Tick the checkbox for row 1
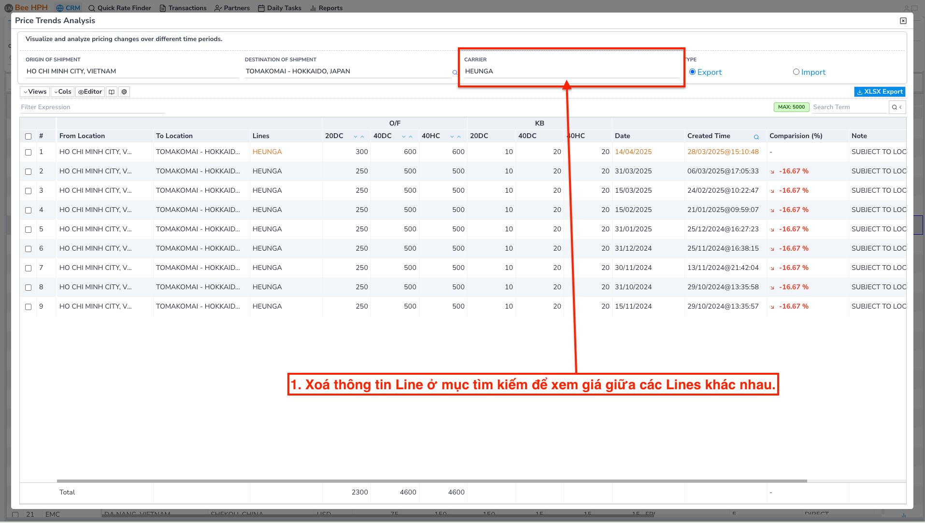Screen dimensions: 925x523 (x=28, y=152)
